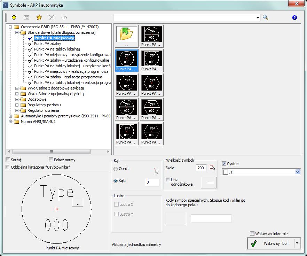Click the yellow plus add symbol icon
The width and height of the screenshot is (307, 256).
14,17
